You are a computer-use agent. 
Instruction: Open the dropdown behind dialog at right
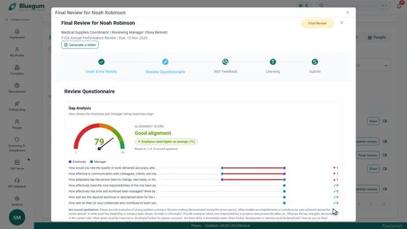[374, 65]
